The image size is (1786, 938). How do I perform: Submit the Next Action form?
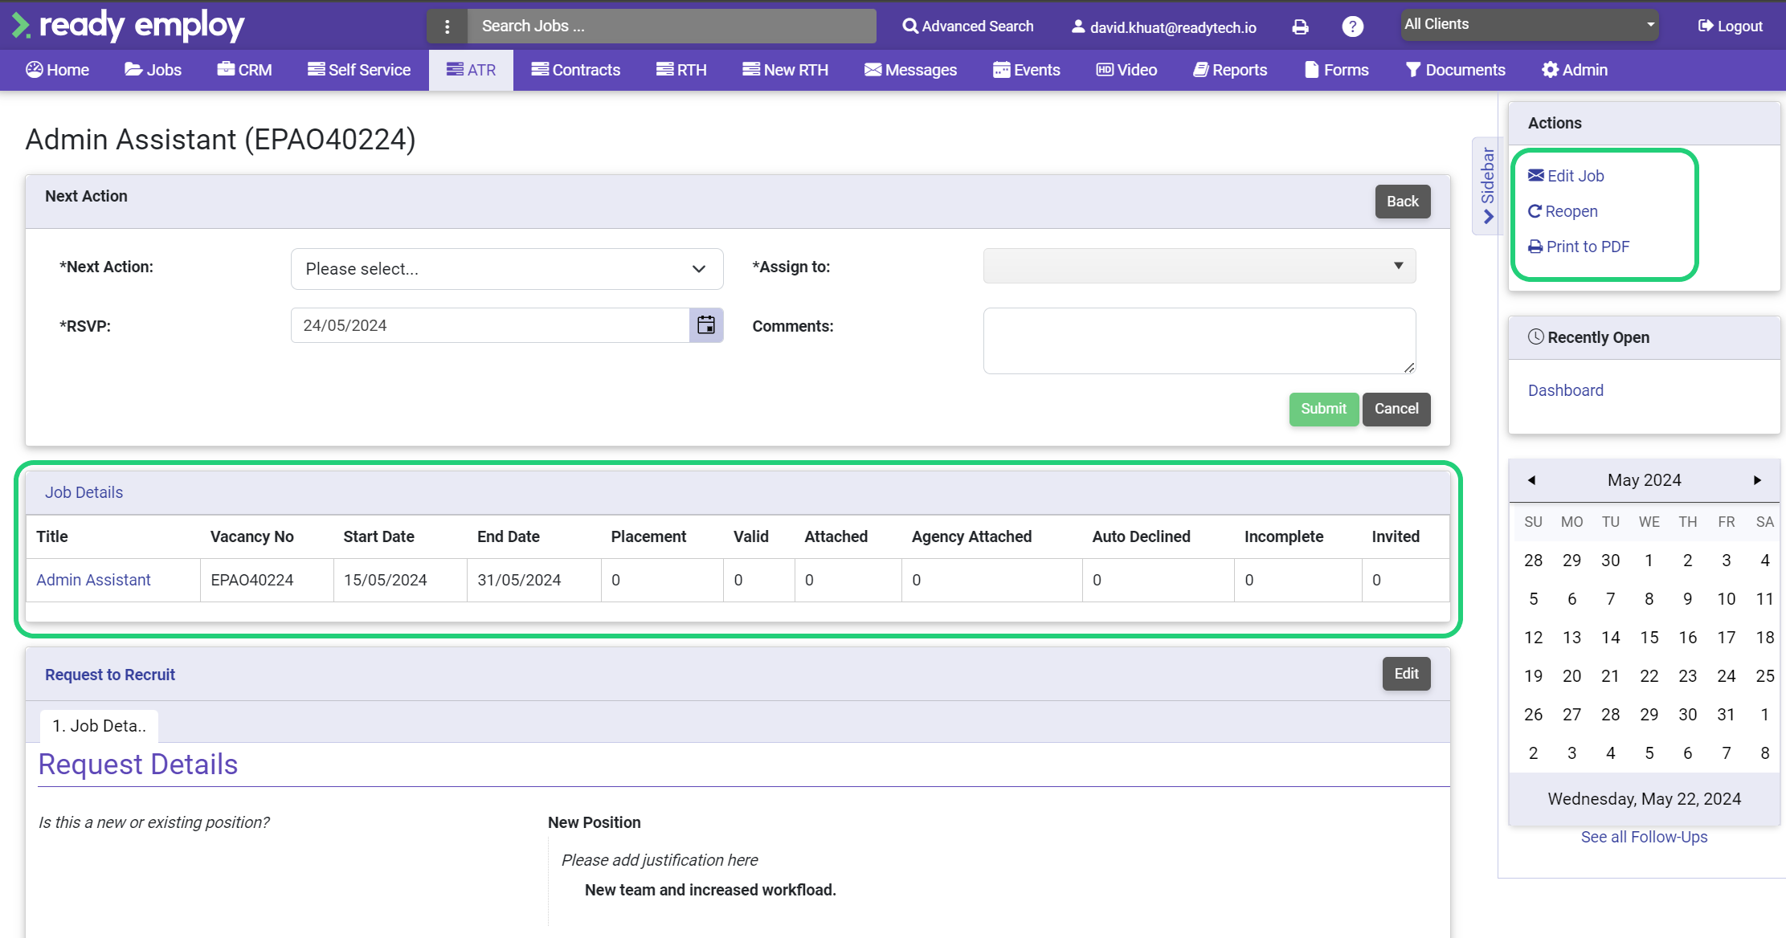1324,409
